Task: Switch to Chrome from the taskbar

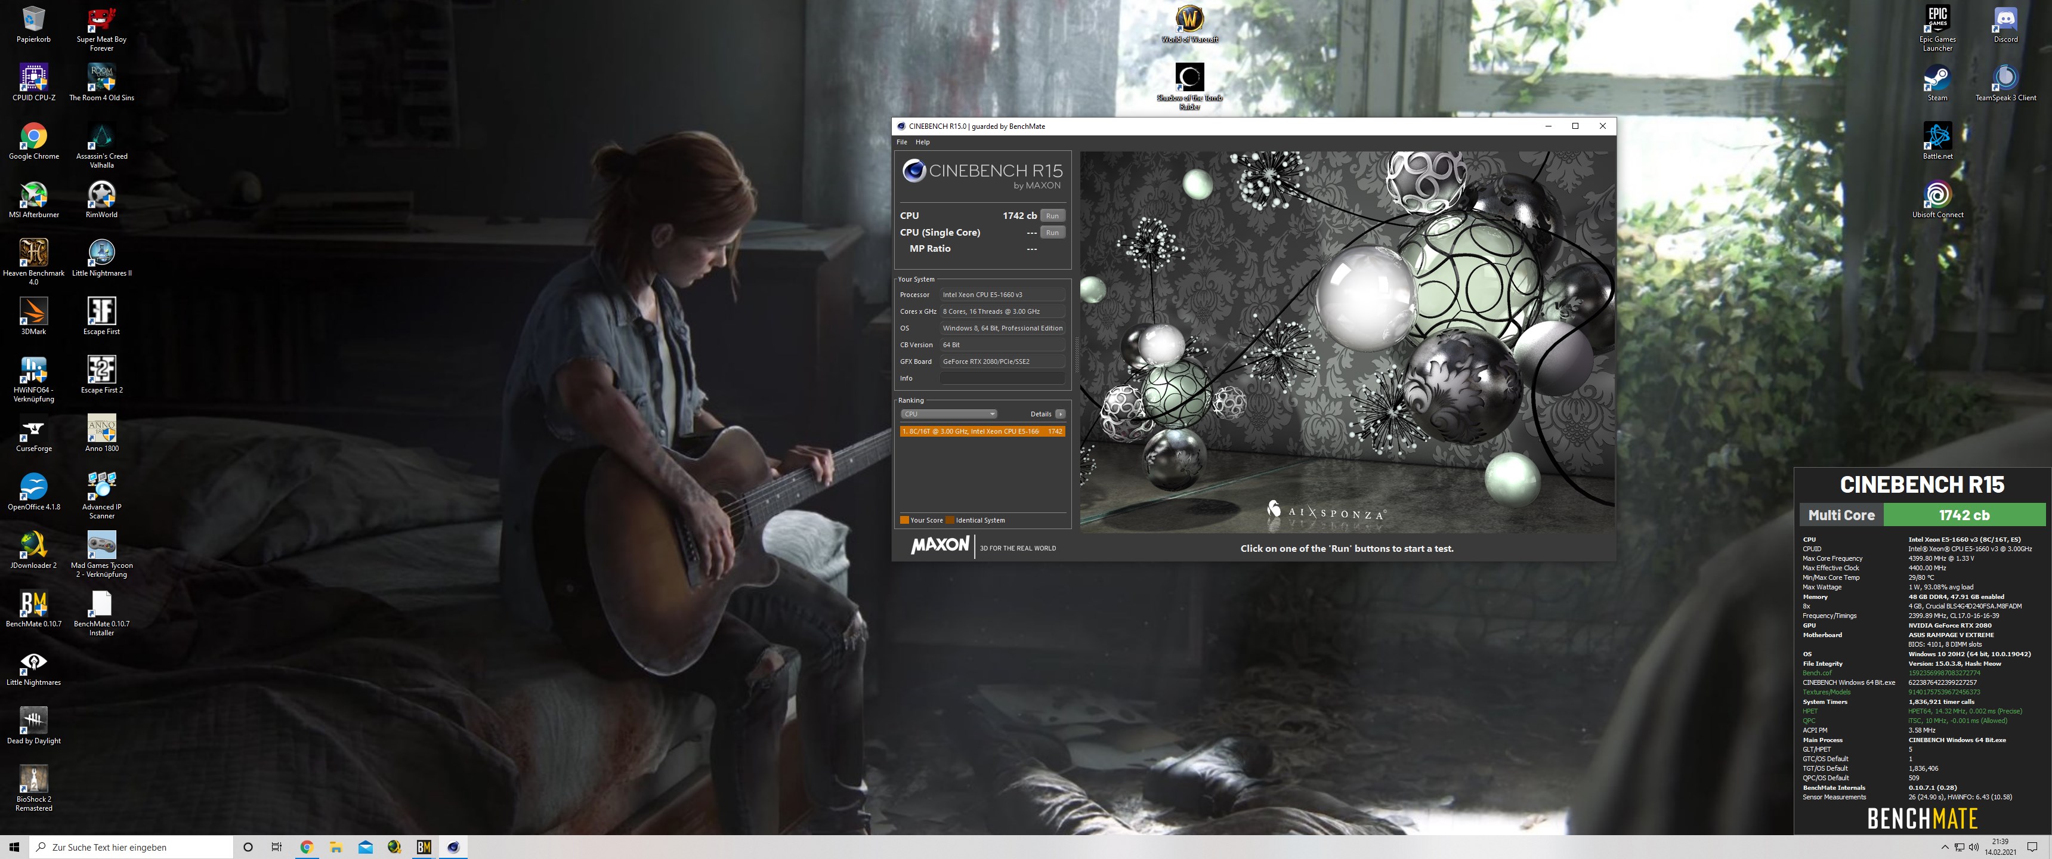Action: (x=307, y=847)
